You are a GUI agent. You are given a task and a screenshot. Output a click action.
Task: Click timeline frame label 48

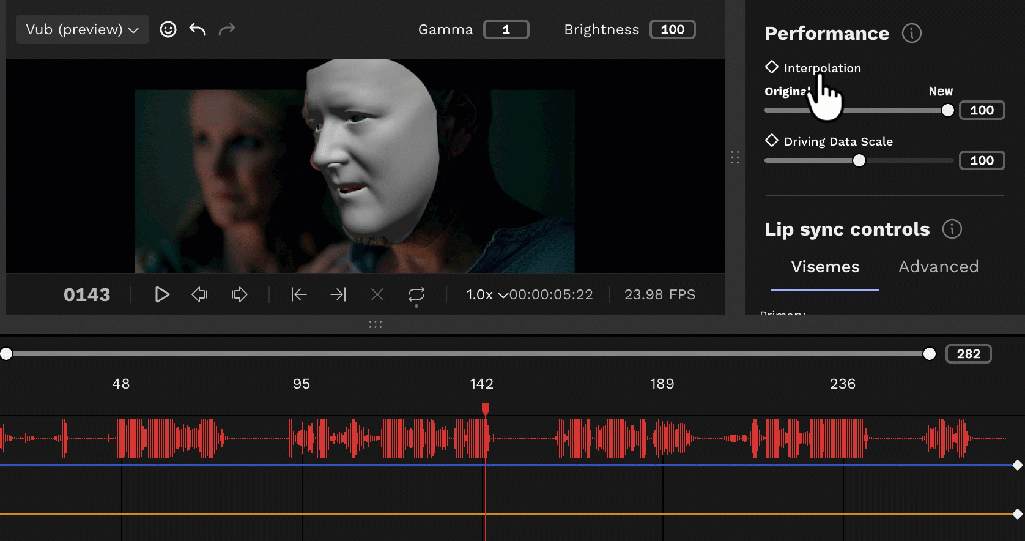point(121,384)
